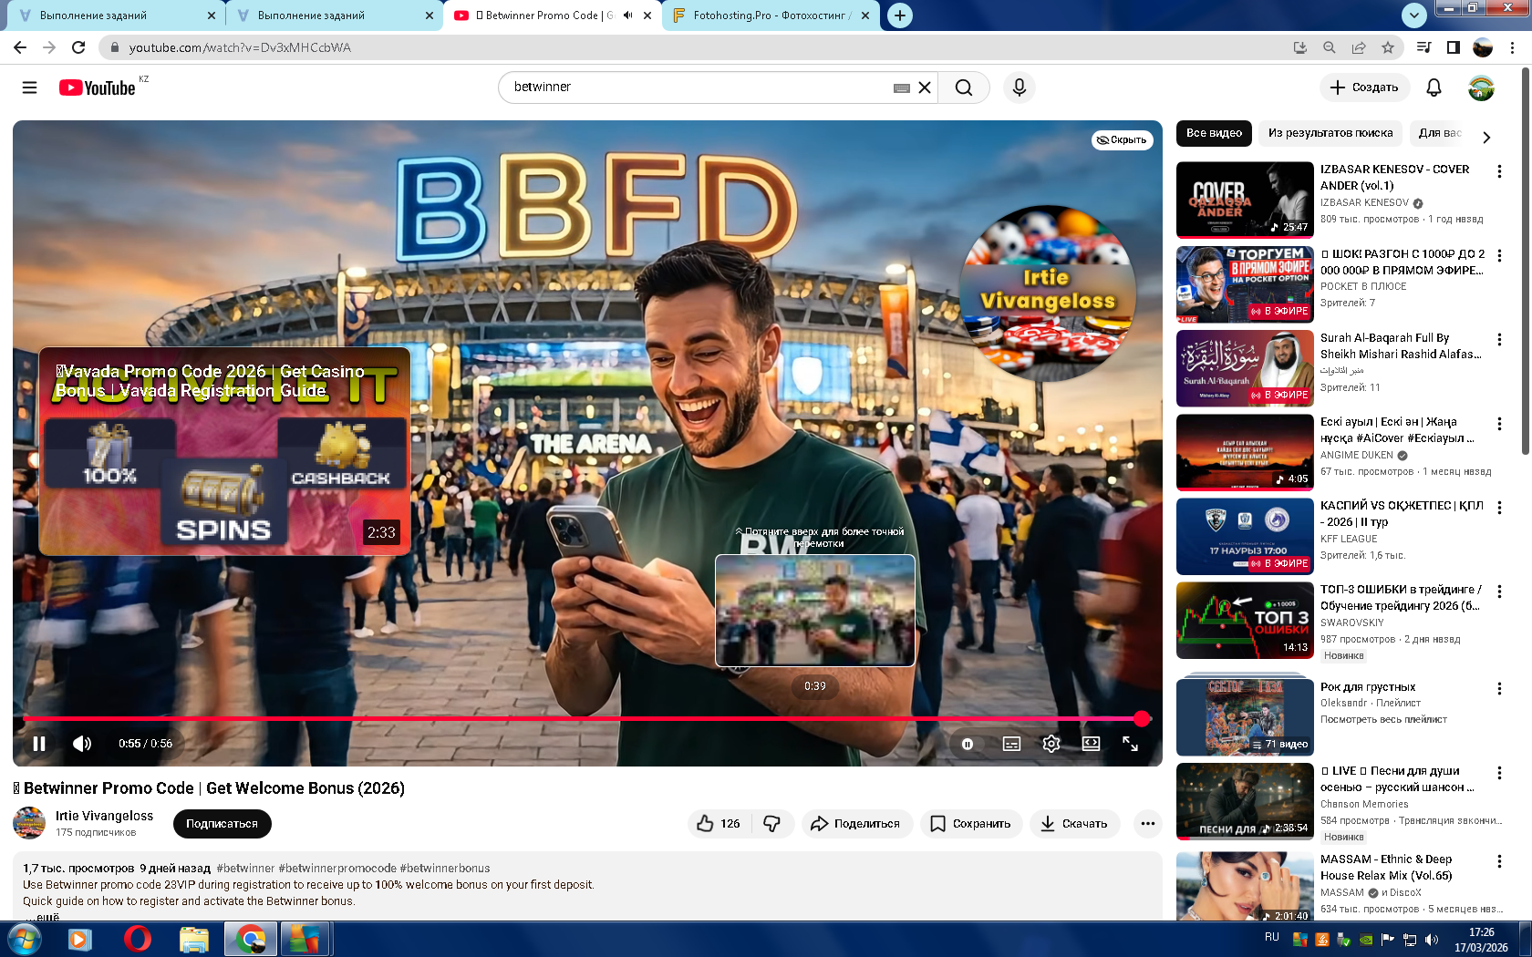Viewport: 1532px width, 957px height.
Task: Pause the video playback
Action: (39, 744)
